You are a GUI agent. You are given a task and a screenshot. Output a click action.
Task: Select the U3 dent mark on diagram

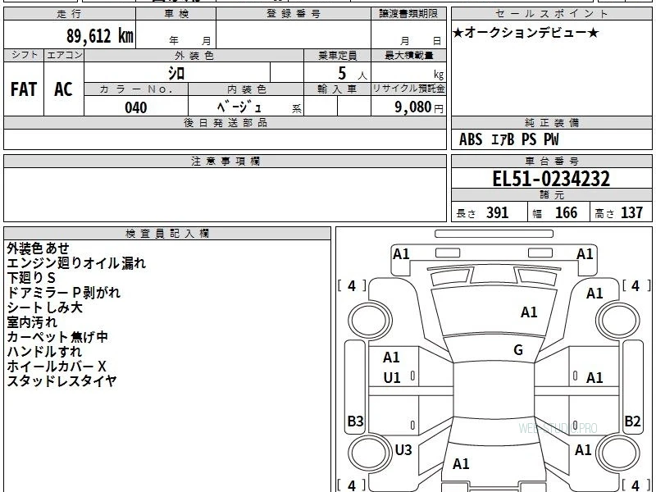(403, 449)
